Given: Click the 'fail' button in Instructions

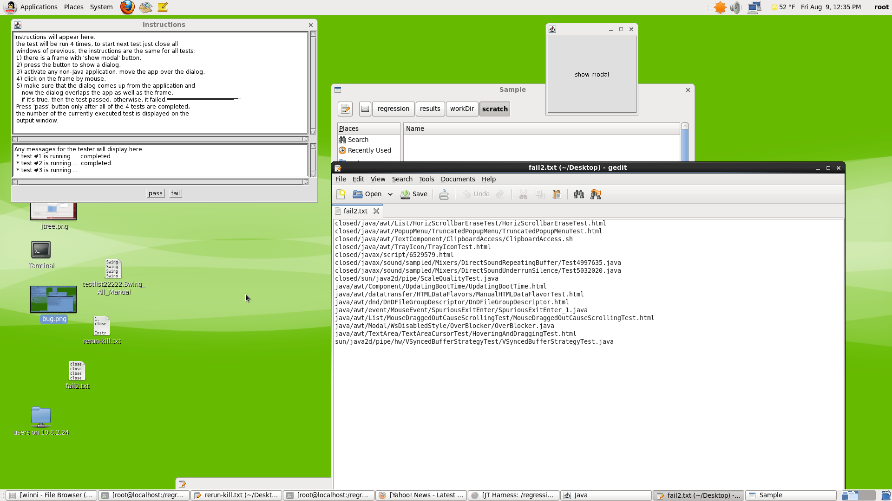Looking at the screenshot, I should [x=175, y=193].
